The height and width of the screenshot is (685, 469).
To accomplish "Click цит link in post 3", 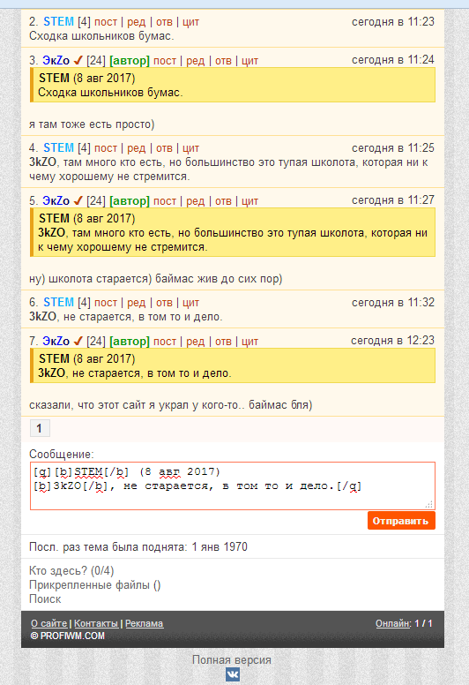I will (x=250, y=60).
